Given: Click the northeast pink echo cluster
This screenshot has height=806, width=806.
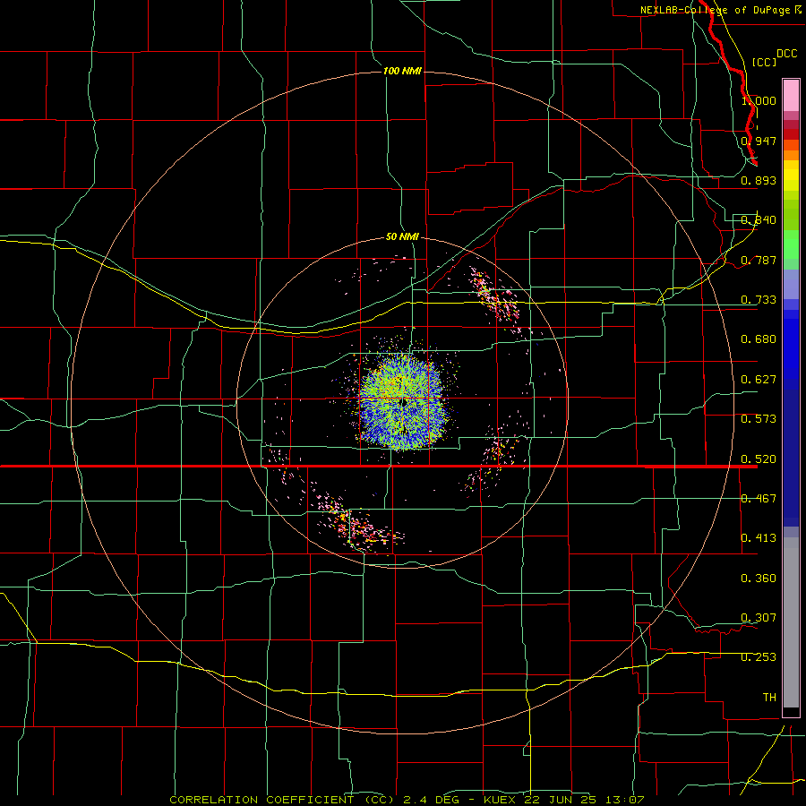Looking at the screenshot, I should [494, 297].
